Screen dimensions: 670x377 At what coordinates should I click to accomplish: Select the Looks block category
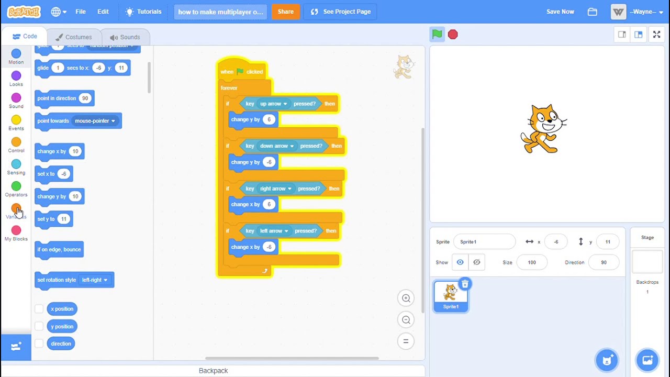click(16, 79)
